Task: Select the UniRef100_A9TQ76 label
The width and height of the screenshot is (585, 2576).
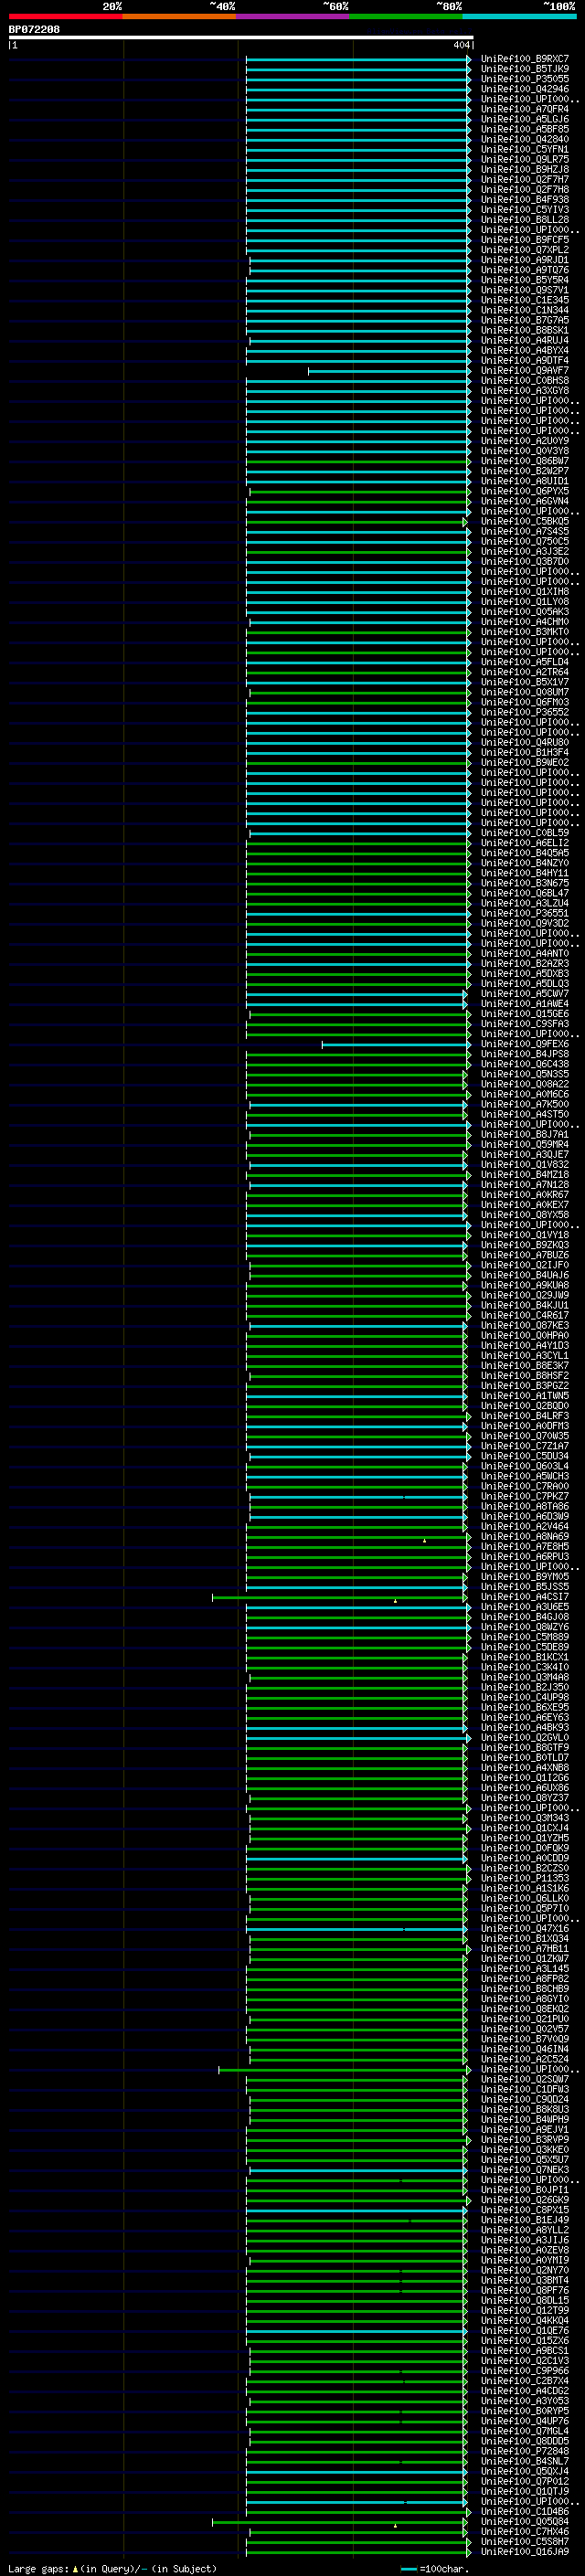Action: tap(525, 270)
